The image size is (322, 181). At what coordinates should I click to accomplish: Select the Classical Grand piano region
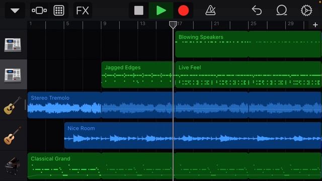175,166
